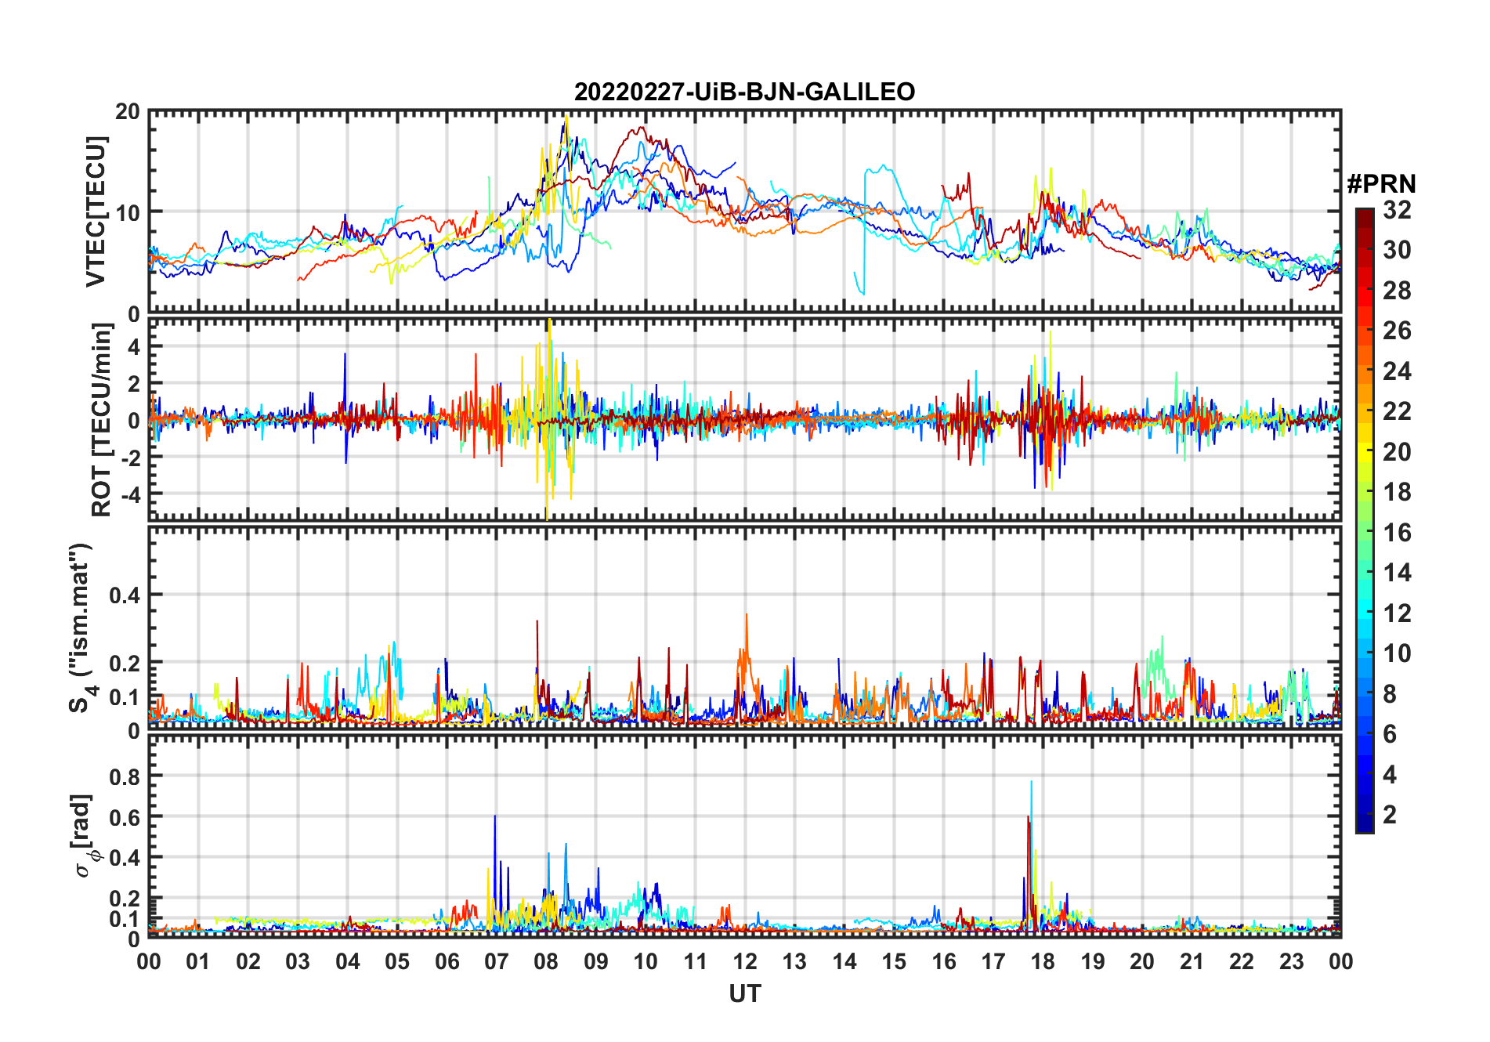This screenshot has width=1490, height=1042.
Task: Click x-axis hour label 23
Action: click(x=1291, y=961)
